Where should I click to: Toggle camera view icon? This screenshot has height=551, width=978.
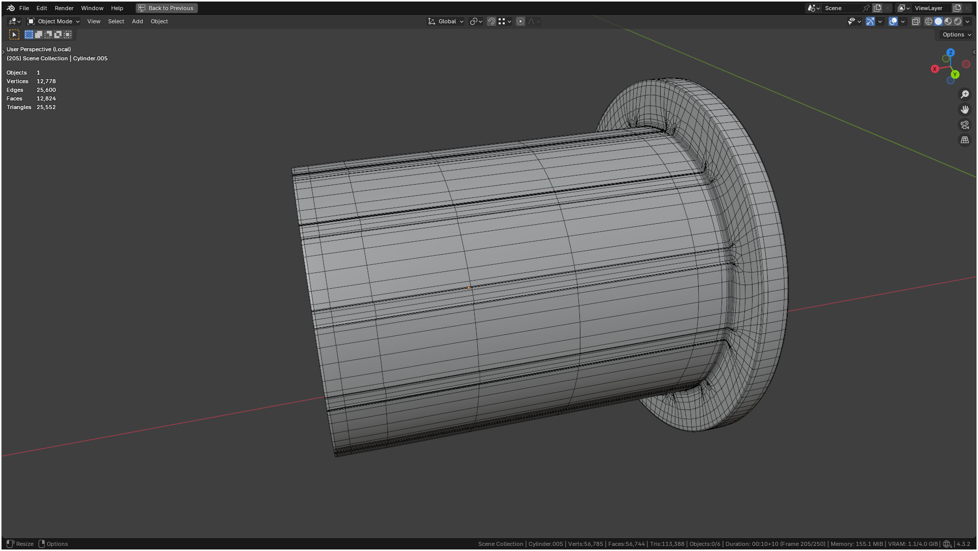pos(965,125)
